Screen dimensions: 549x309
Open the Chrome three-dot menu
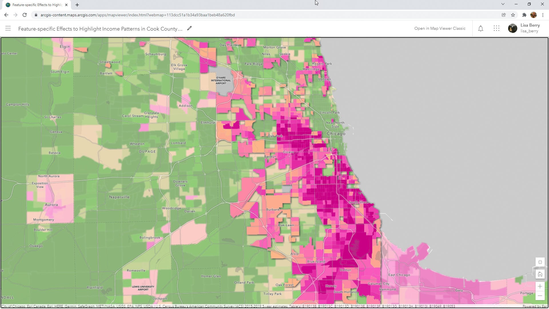(543, 15)
